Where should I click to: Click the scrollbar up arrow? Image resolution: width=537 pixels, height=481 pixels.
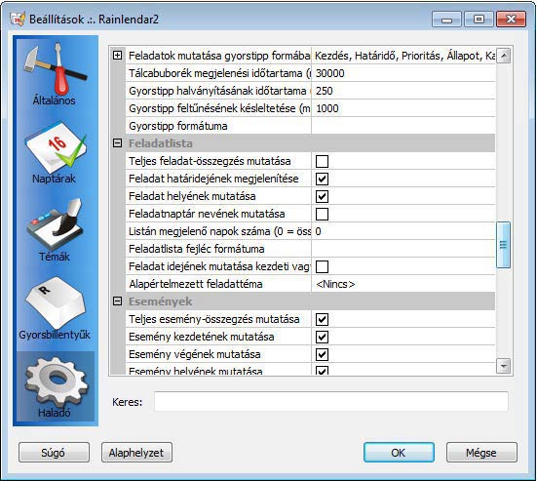point(504,56)
